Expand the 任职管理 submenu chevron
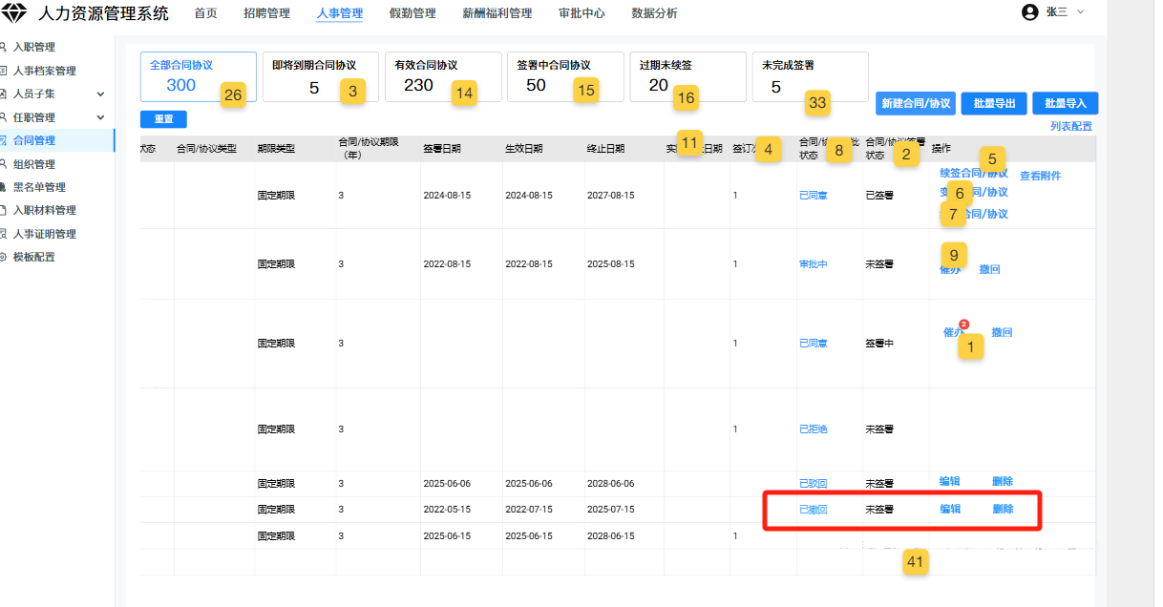The image size is (1163, 607). pos(100,117)
